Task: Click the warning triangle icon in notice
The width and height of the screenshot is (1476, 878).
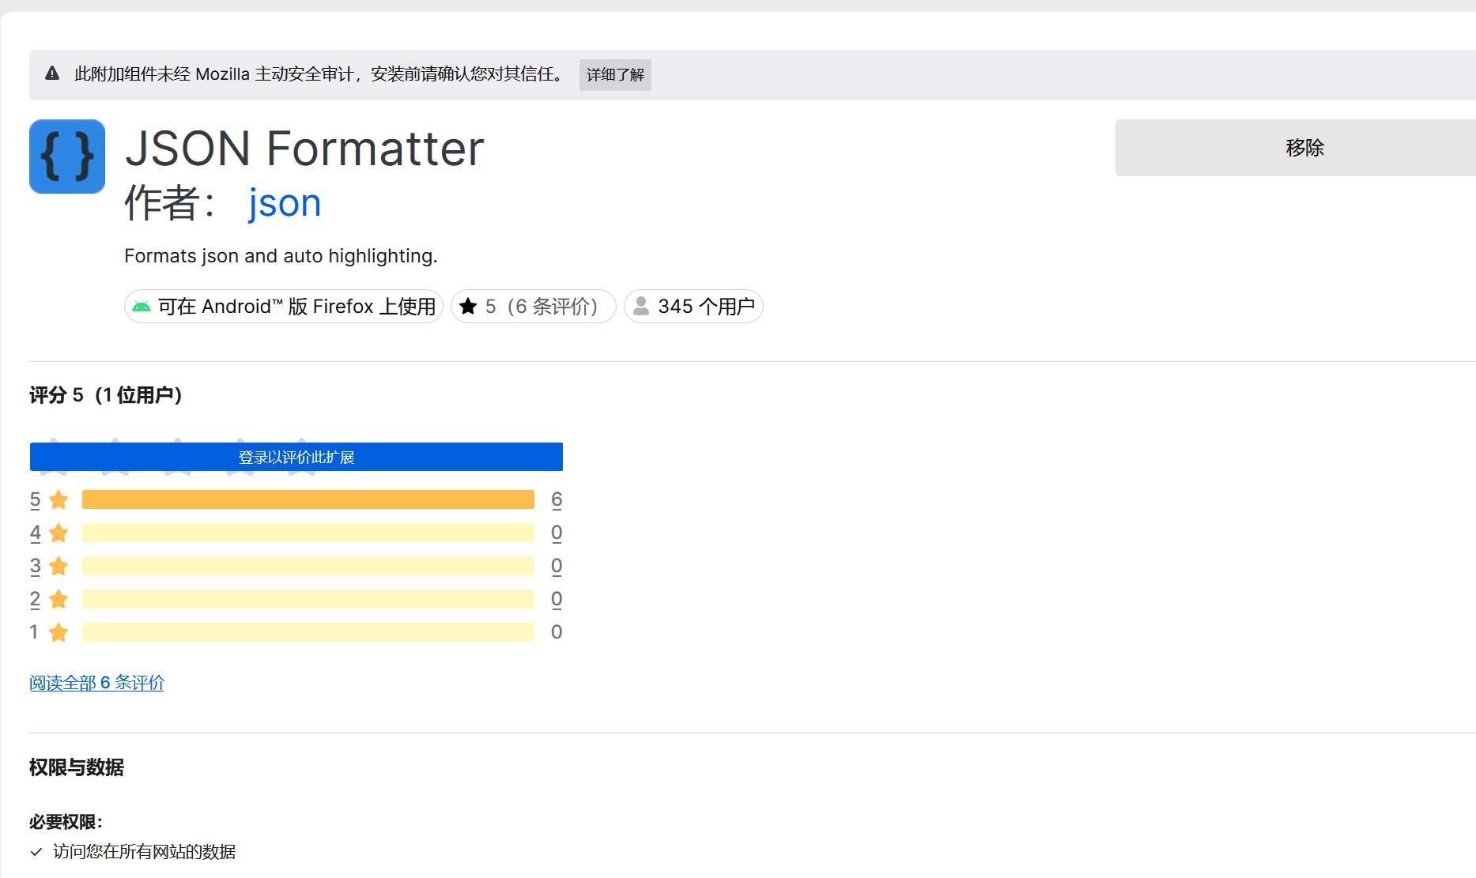Action: coord(52,73)
